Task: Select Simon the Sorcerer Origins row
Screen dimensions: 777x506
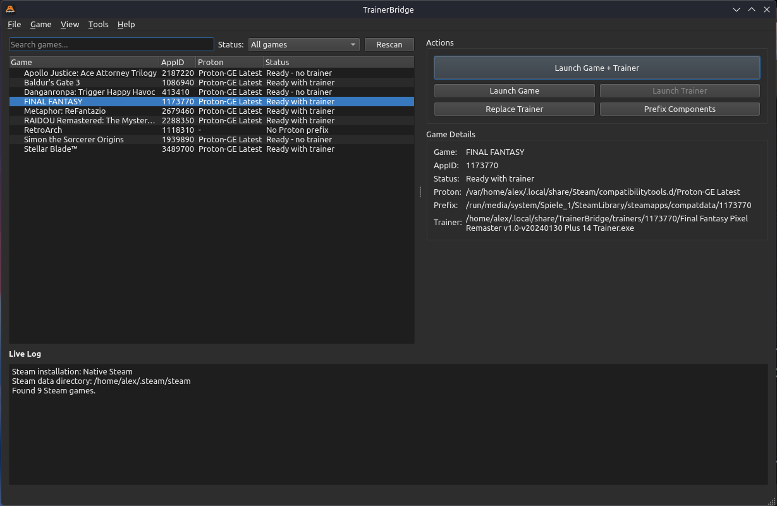Action: click(212, 139)
